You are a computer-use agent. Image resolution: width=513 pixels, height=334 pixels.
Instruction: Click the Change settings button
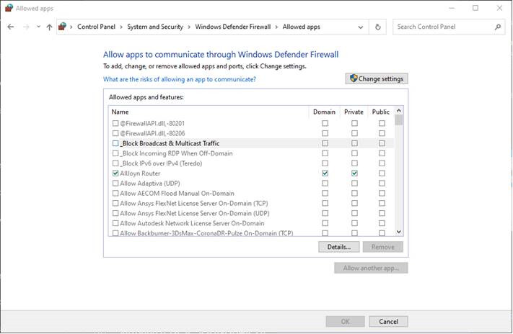pyautogui.click(x=376, y=78)
